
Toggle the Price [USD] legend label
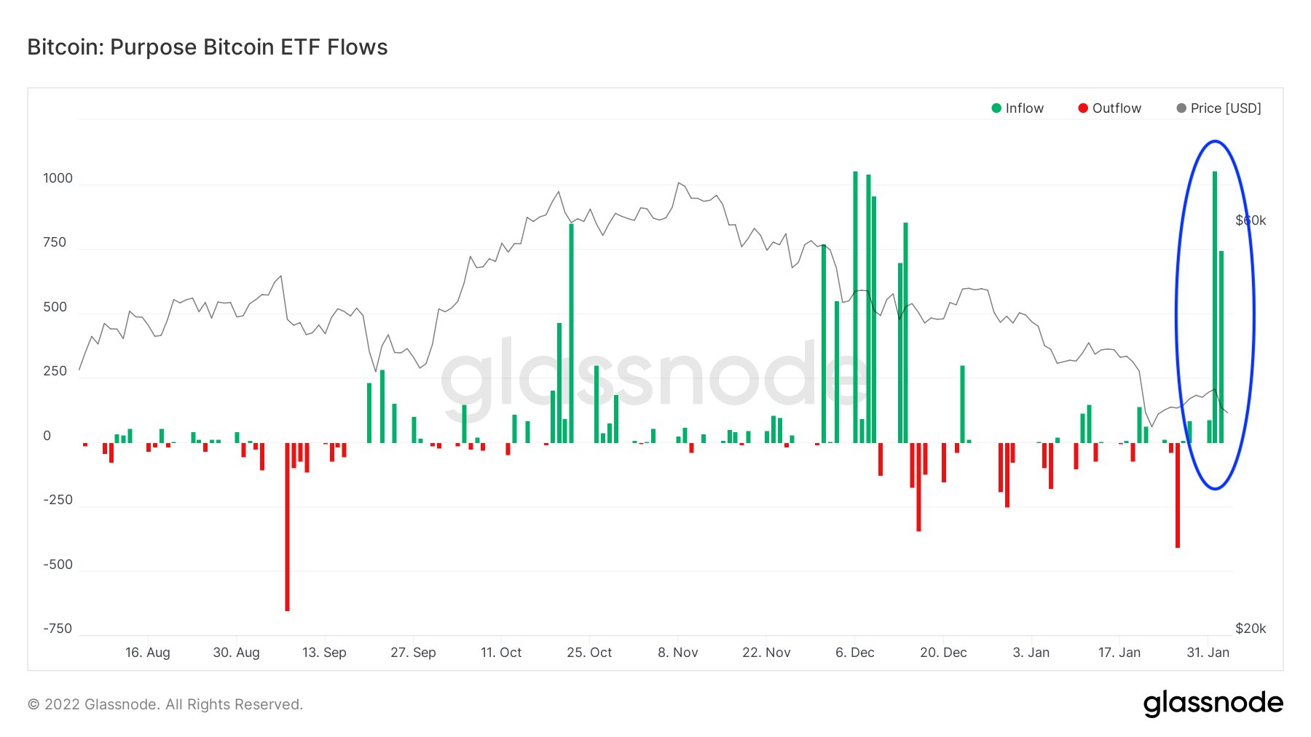(x=1226, y=108)
